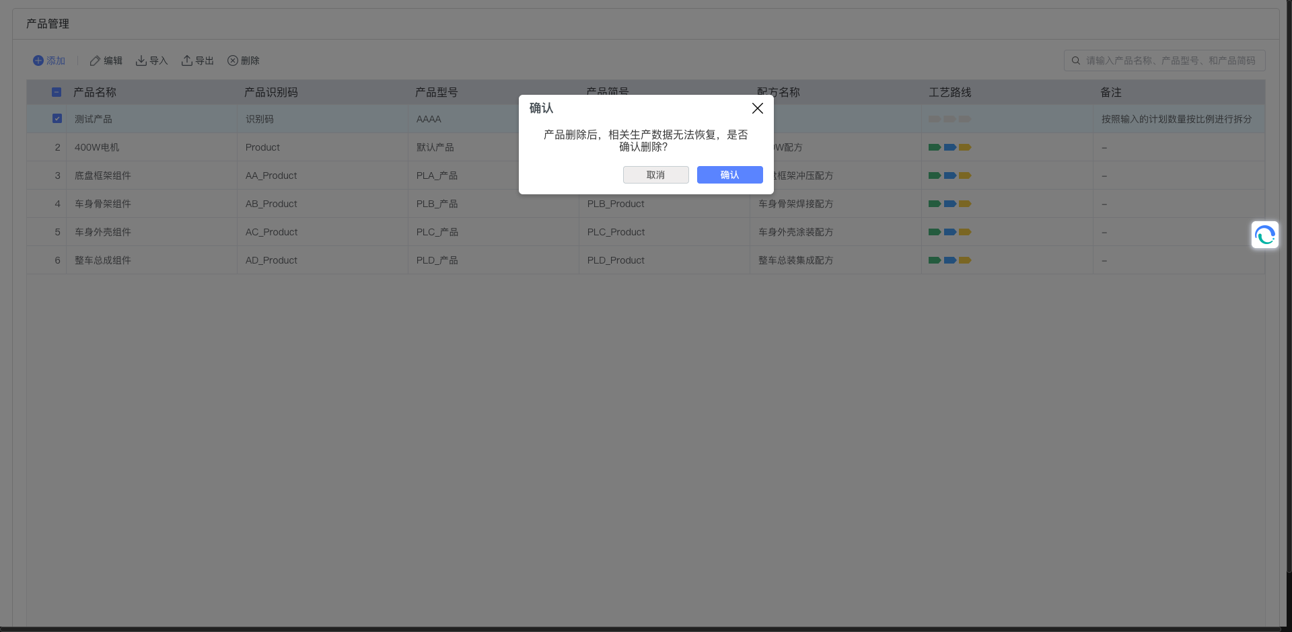Click the 产品名称 column header
This screenshot has height=632, width=1292.
95,92
